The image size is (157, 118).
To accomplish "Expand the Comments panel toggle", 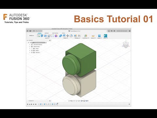I will [50, 101].
